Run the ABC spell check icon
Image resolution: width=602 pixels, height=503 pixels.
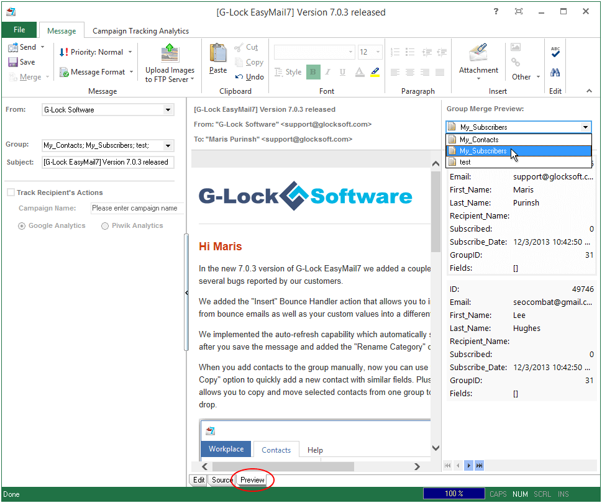[555, 52]
